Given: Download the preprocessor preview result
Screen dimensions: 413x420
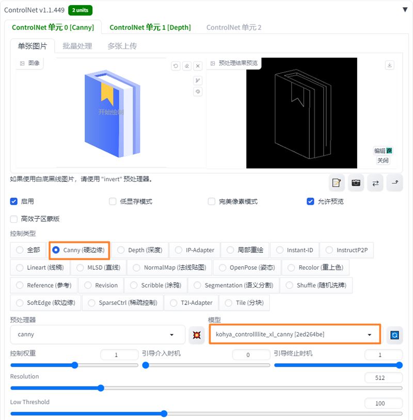Looking at the screenshot, I should click(389, 65).
